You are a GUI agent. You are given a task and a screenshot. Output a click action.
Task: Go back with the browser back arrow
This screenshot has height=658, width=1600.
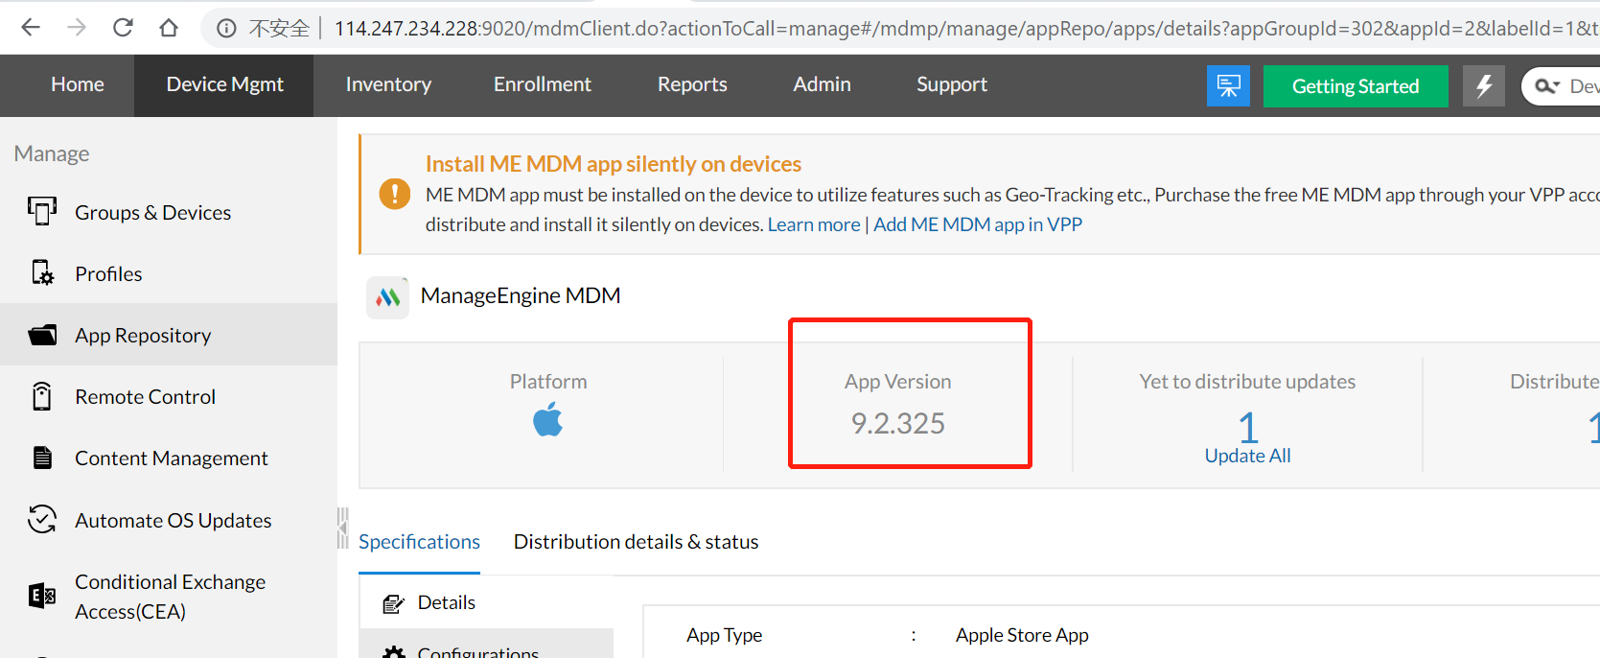(x=31, y=28)
